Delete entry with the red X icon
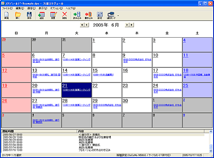The image size is (214, 158). point(65,15)
